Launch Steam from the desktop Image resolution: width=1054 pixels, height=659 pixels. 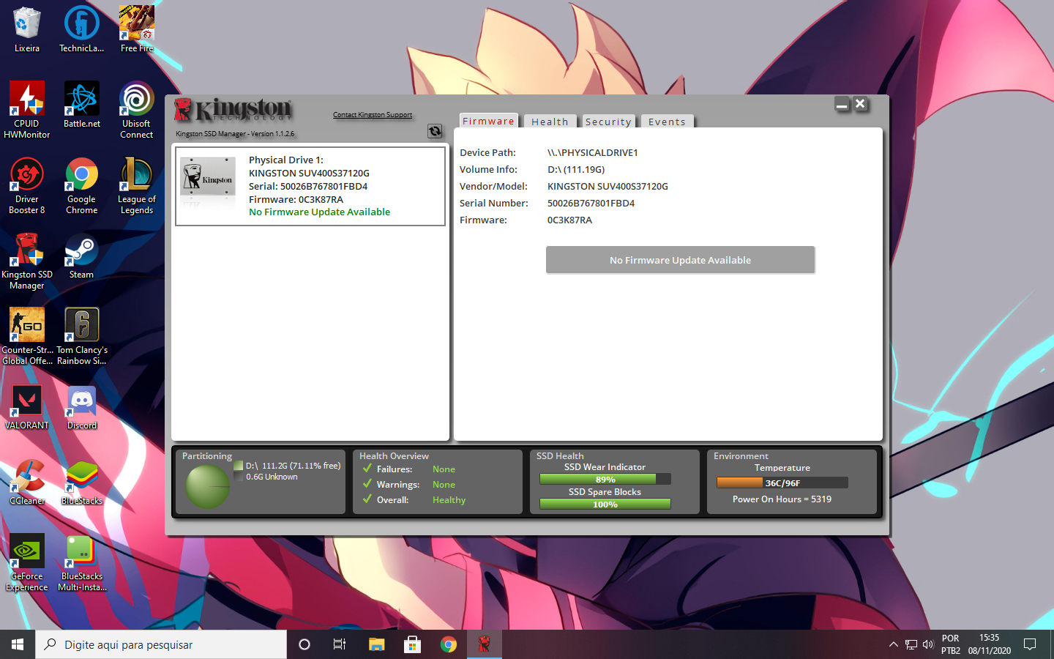(82, 256)
